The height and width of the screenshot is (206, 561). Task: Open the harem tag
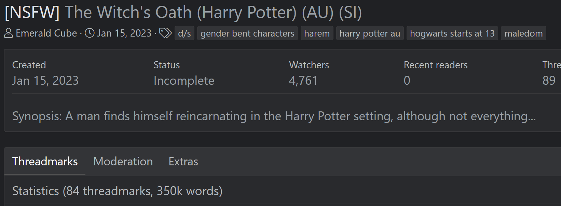[317, 33]
